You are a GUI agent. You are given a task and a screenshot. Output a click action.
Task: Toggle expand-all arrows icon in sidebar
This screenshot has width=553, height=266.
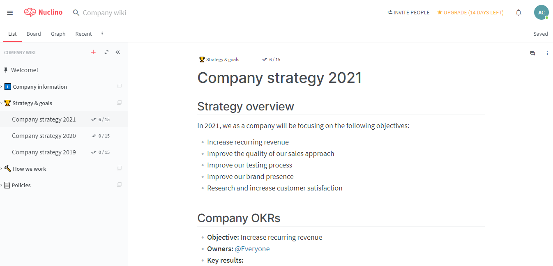[x=106, y=52]
